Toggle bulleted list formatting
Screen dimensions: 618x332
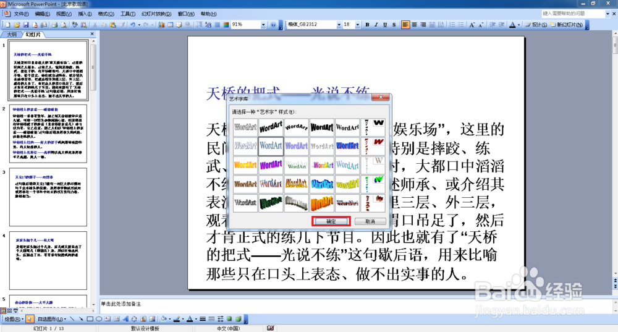(461, 25)
